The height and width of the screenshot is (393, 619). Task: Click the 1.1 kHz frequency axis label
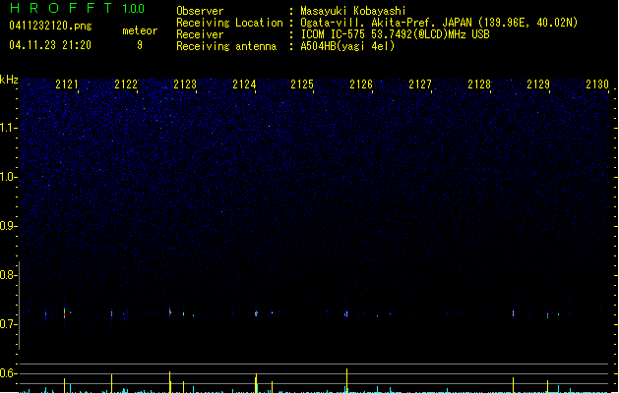[8, 128]
